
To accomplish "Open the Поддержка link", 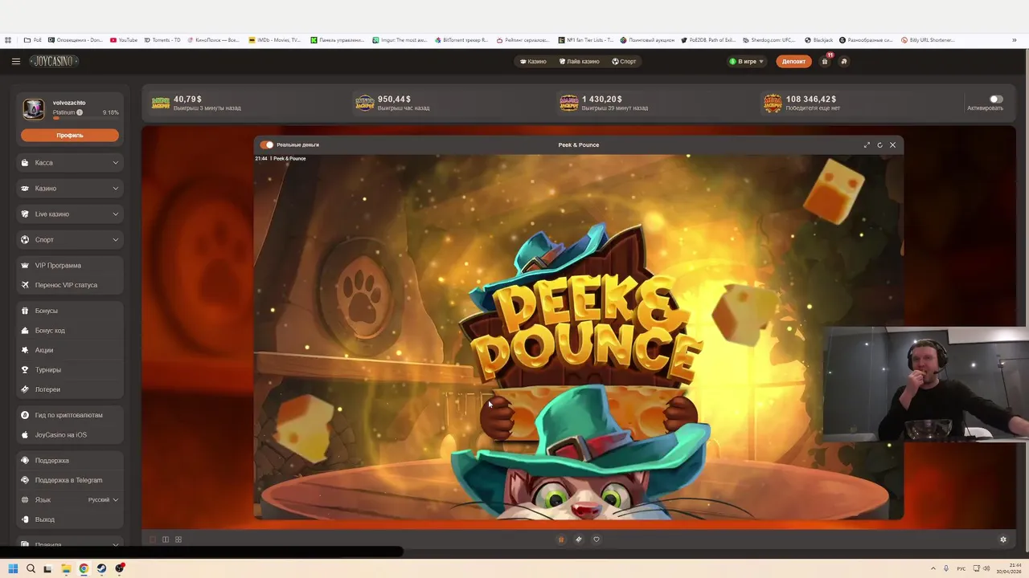I will point(70,461).
